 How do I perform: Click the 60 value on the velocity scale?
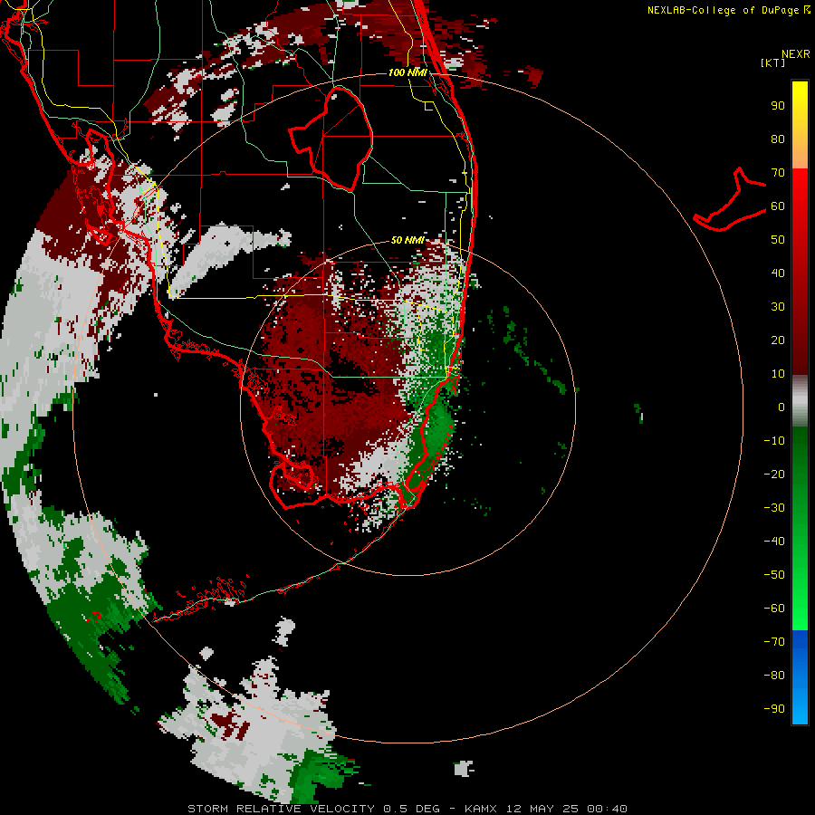click(x=778, y=206)
